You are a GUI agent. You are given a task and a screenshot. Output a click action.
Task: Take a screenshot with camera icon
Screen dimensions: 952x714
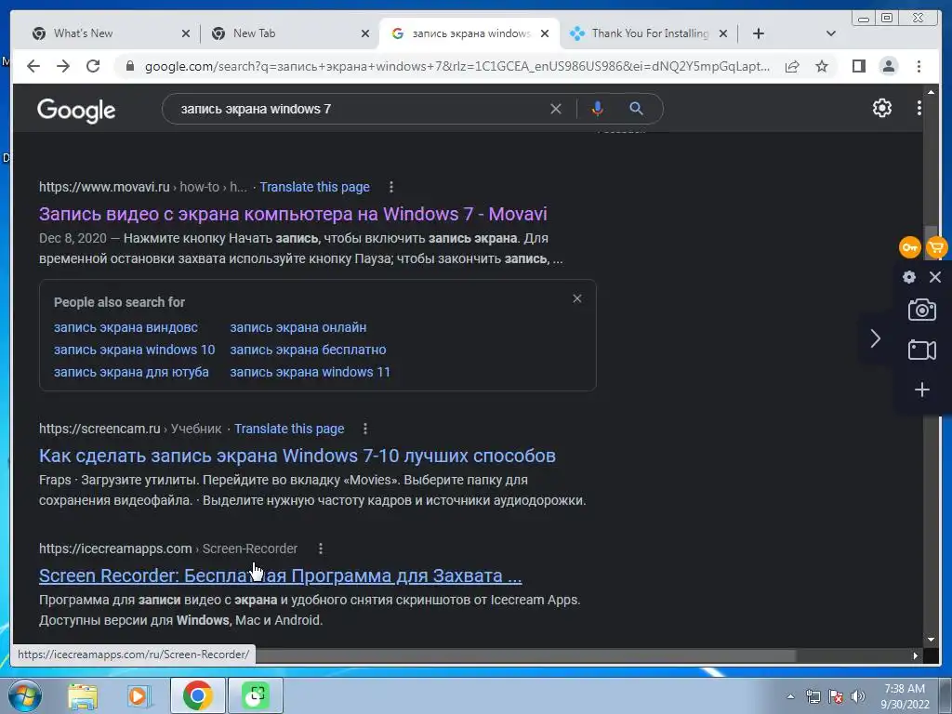(x=921, y=310)
